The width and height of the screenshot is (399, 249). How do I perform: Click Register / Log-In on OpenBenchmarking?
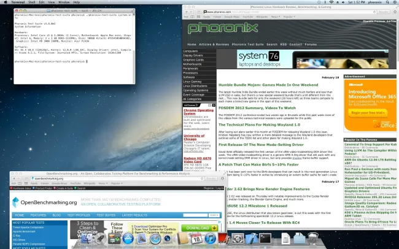pyautogui.click(x=214, y=188)
